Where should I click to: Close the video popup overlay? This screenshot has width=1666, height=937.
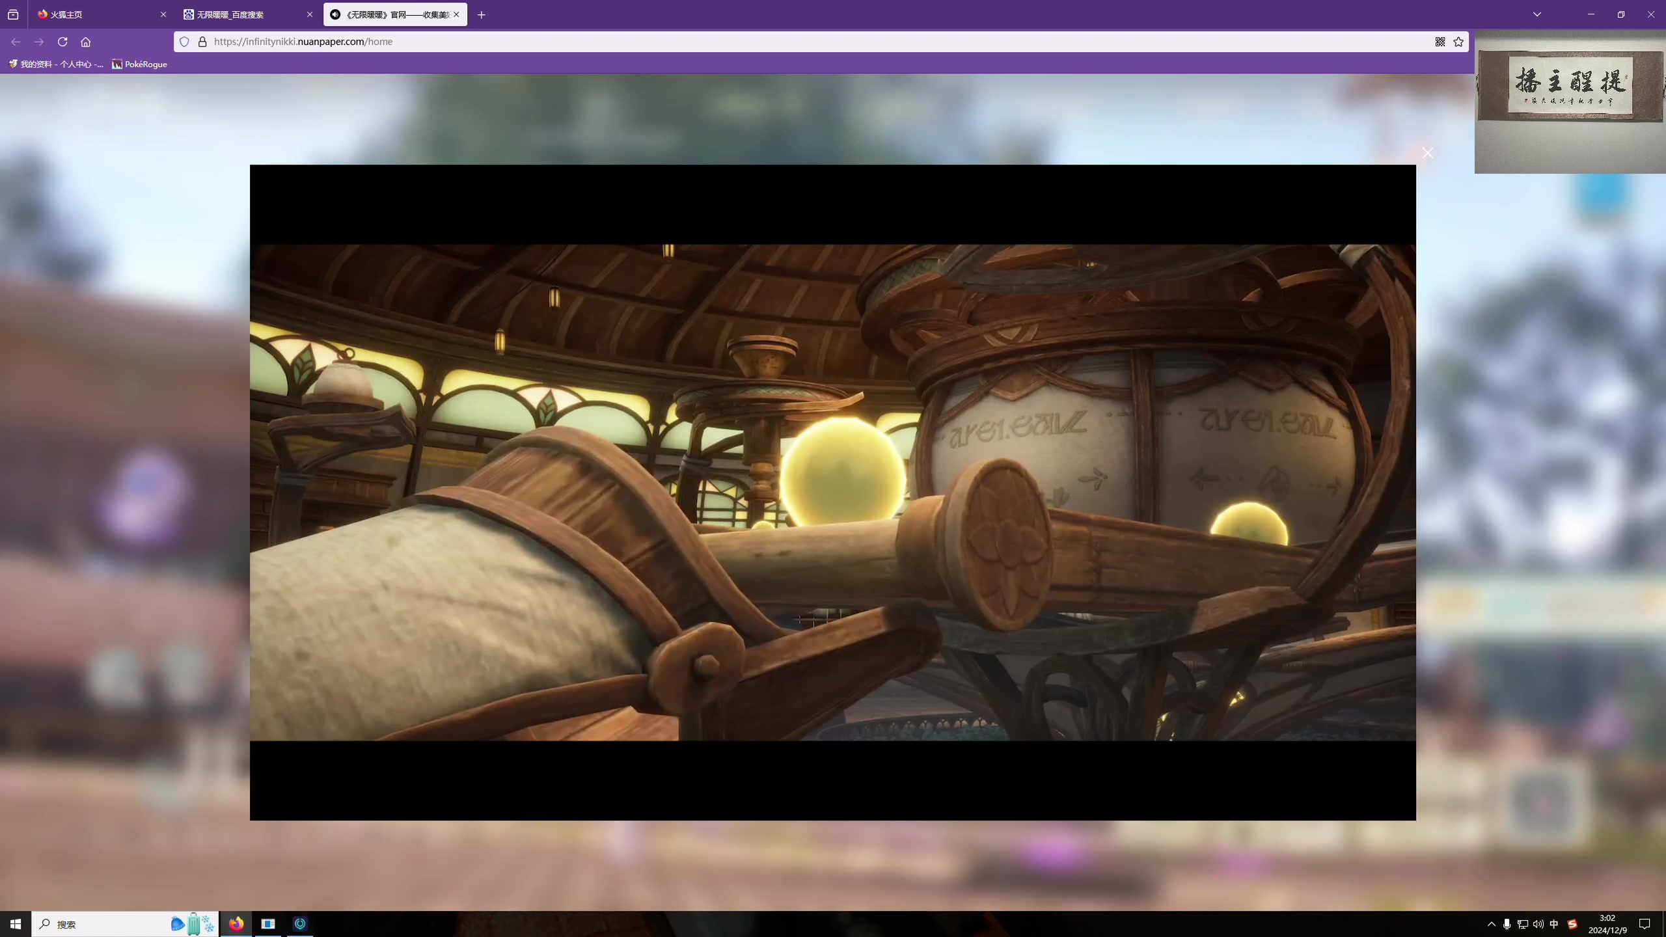tap(1427, 153)
